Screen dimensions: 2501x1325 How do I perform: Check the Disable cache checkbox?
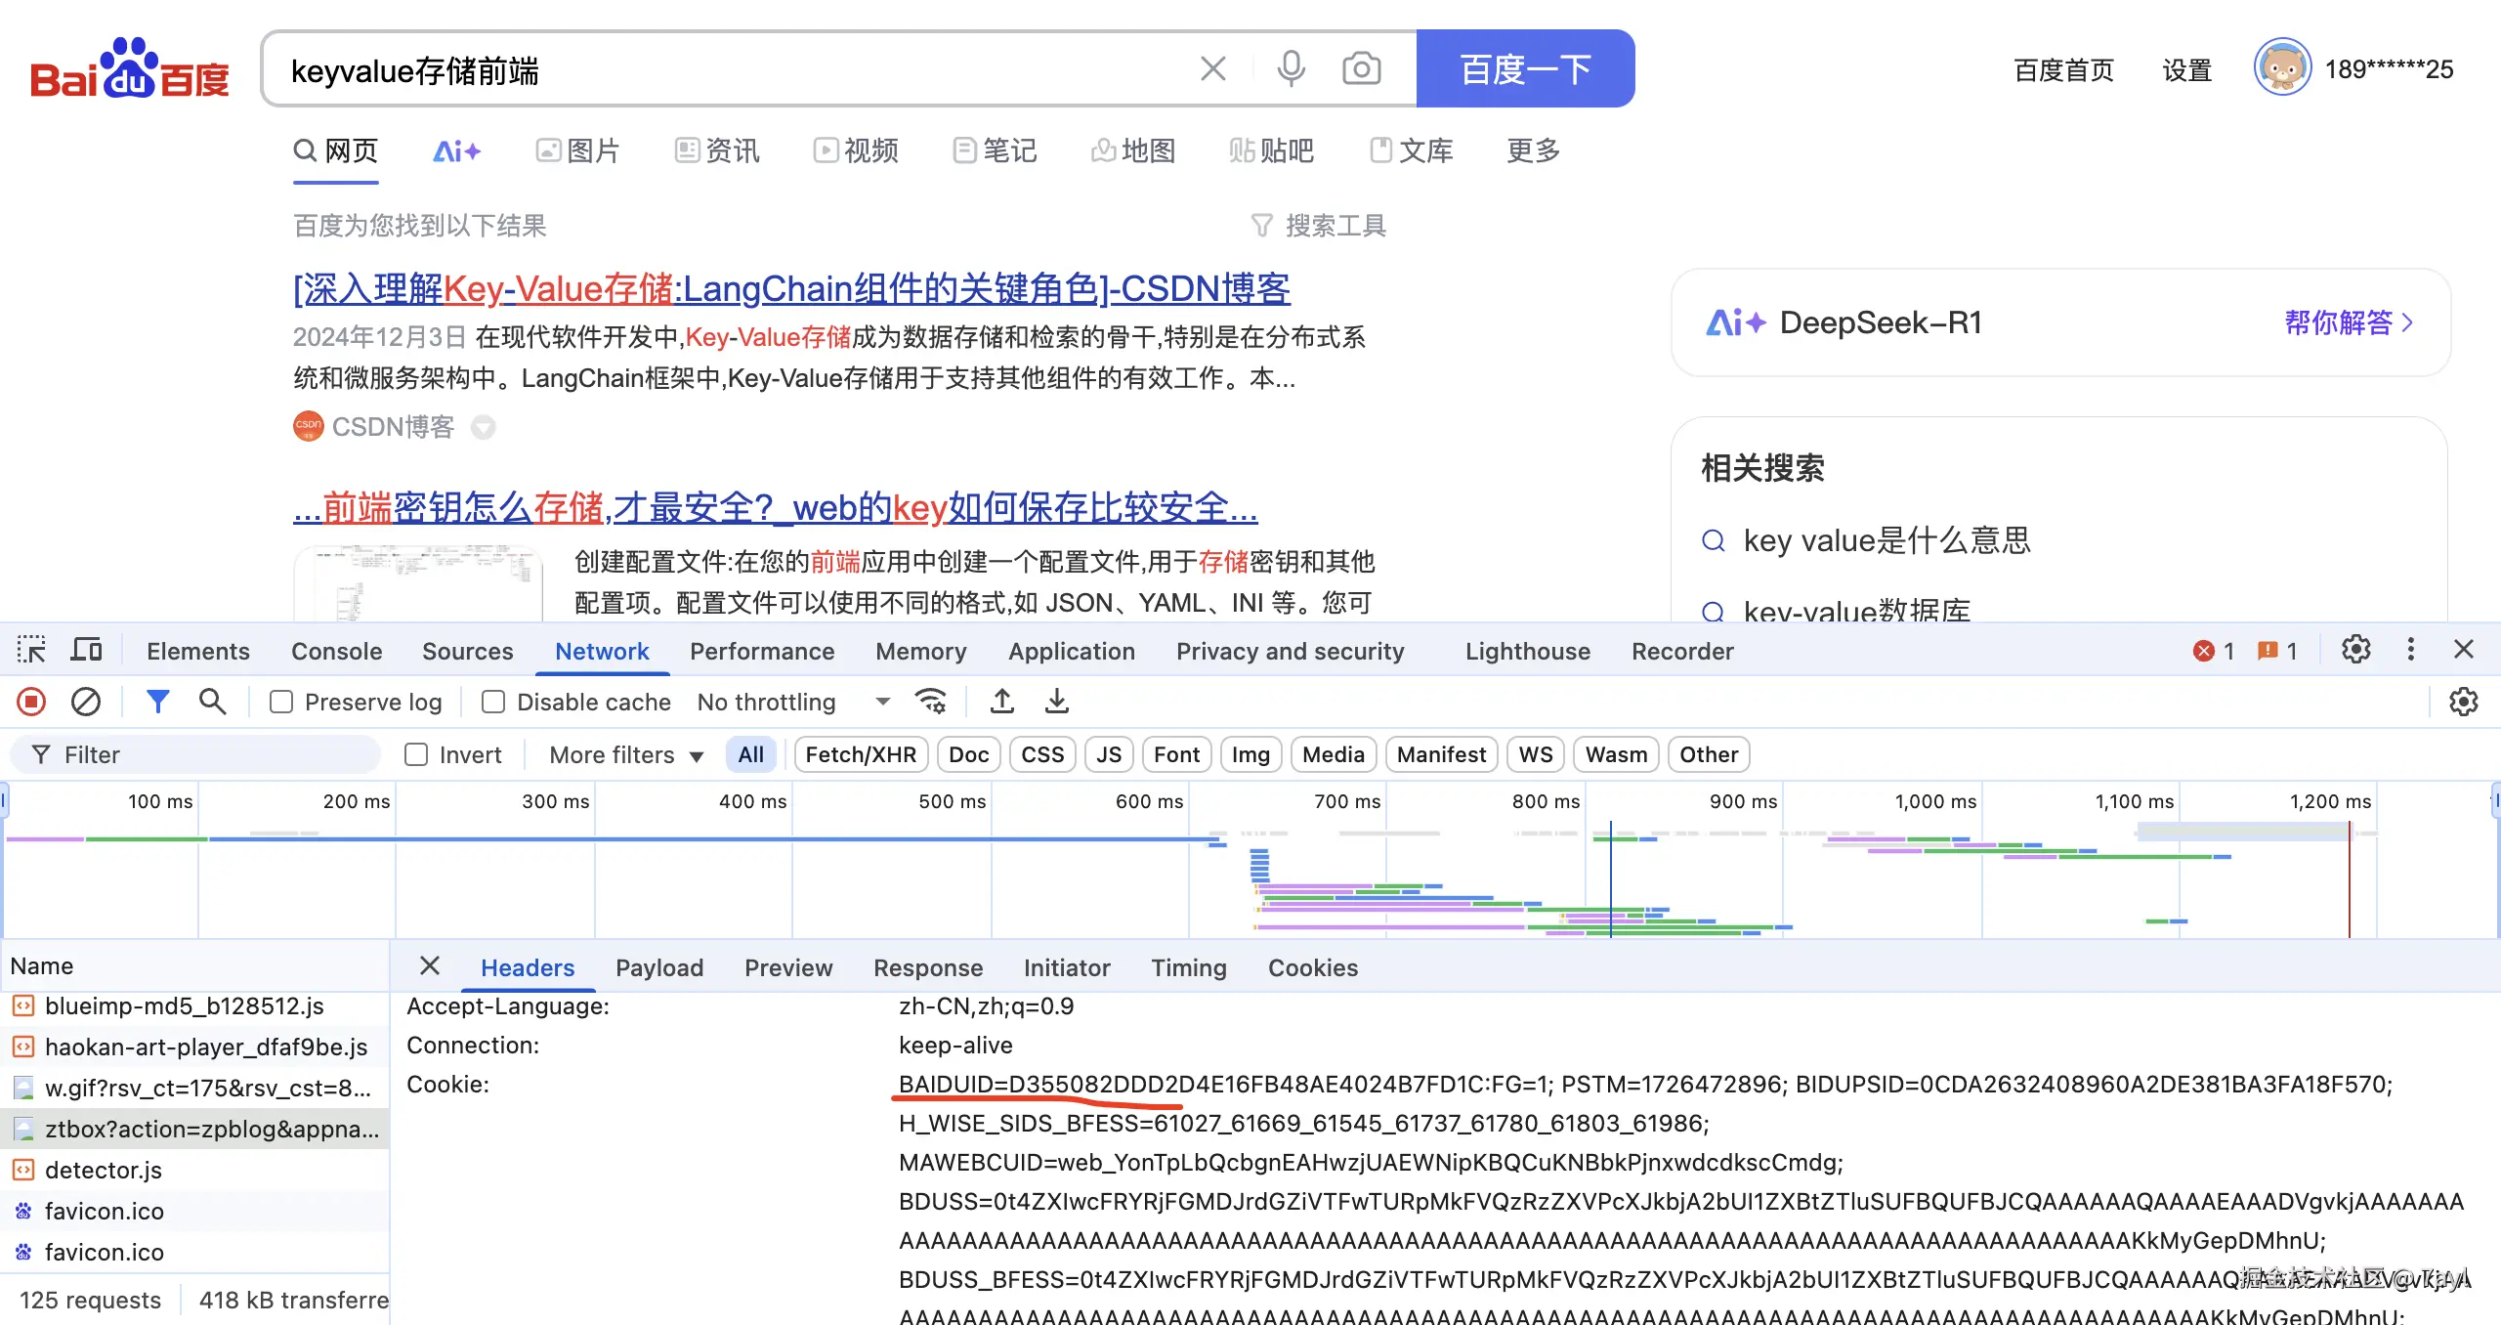493,702
